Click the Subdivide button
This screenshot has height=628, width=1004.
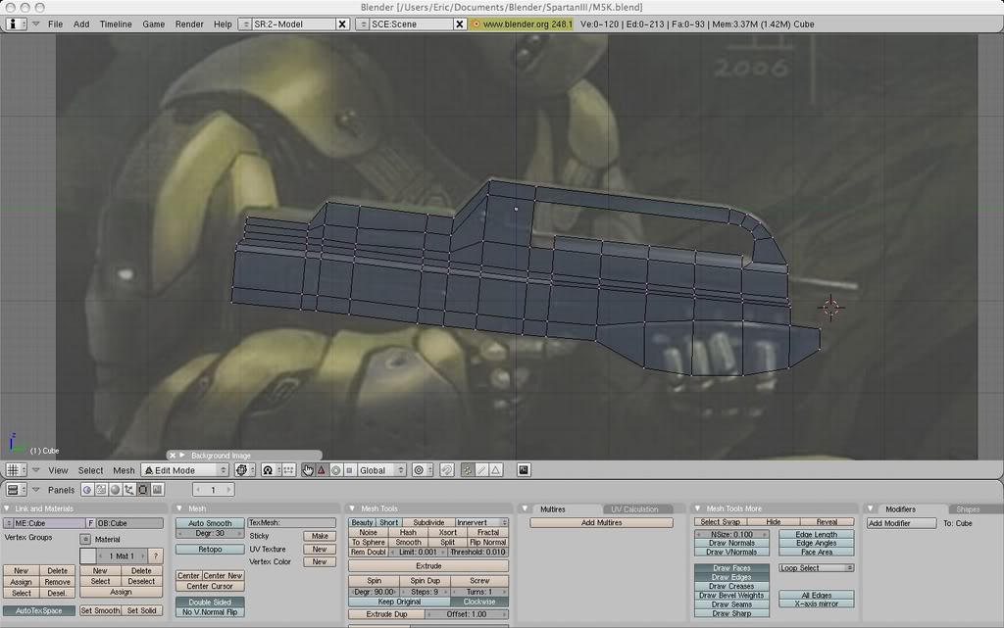[428, 522]
